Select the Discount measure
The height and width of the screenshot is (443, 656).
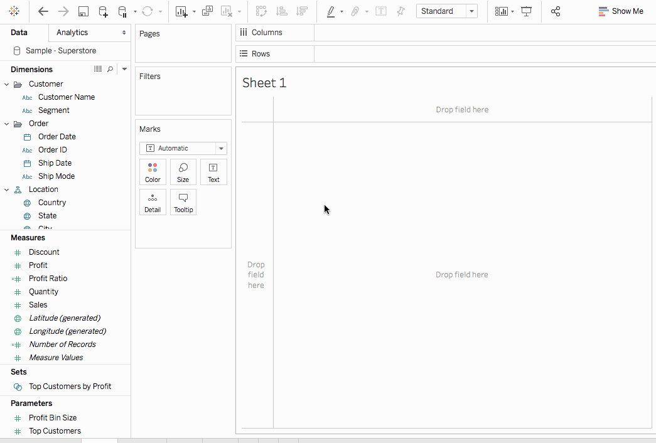44,252
